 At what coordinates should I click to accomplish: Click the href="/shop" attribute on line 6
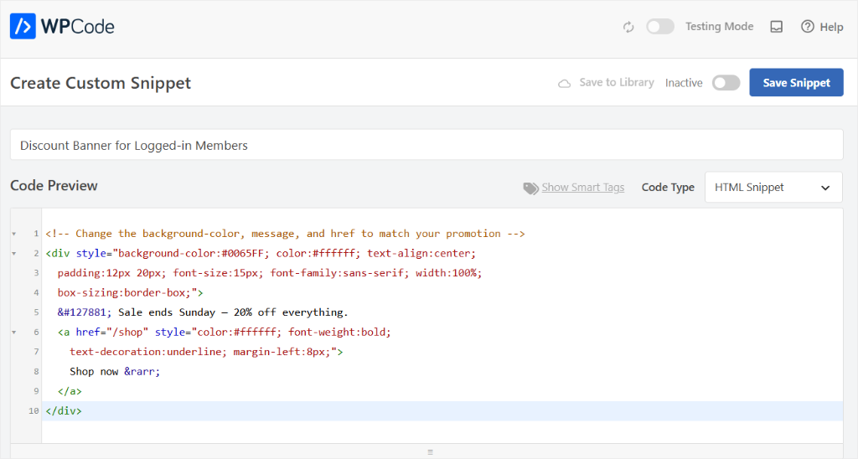point(112,332)
